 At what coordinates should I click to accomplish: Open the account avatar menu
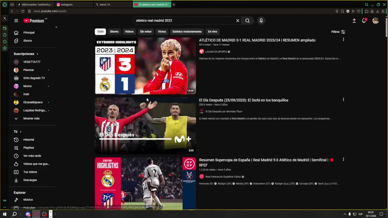point(376,21)
